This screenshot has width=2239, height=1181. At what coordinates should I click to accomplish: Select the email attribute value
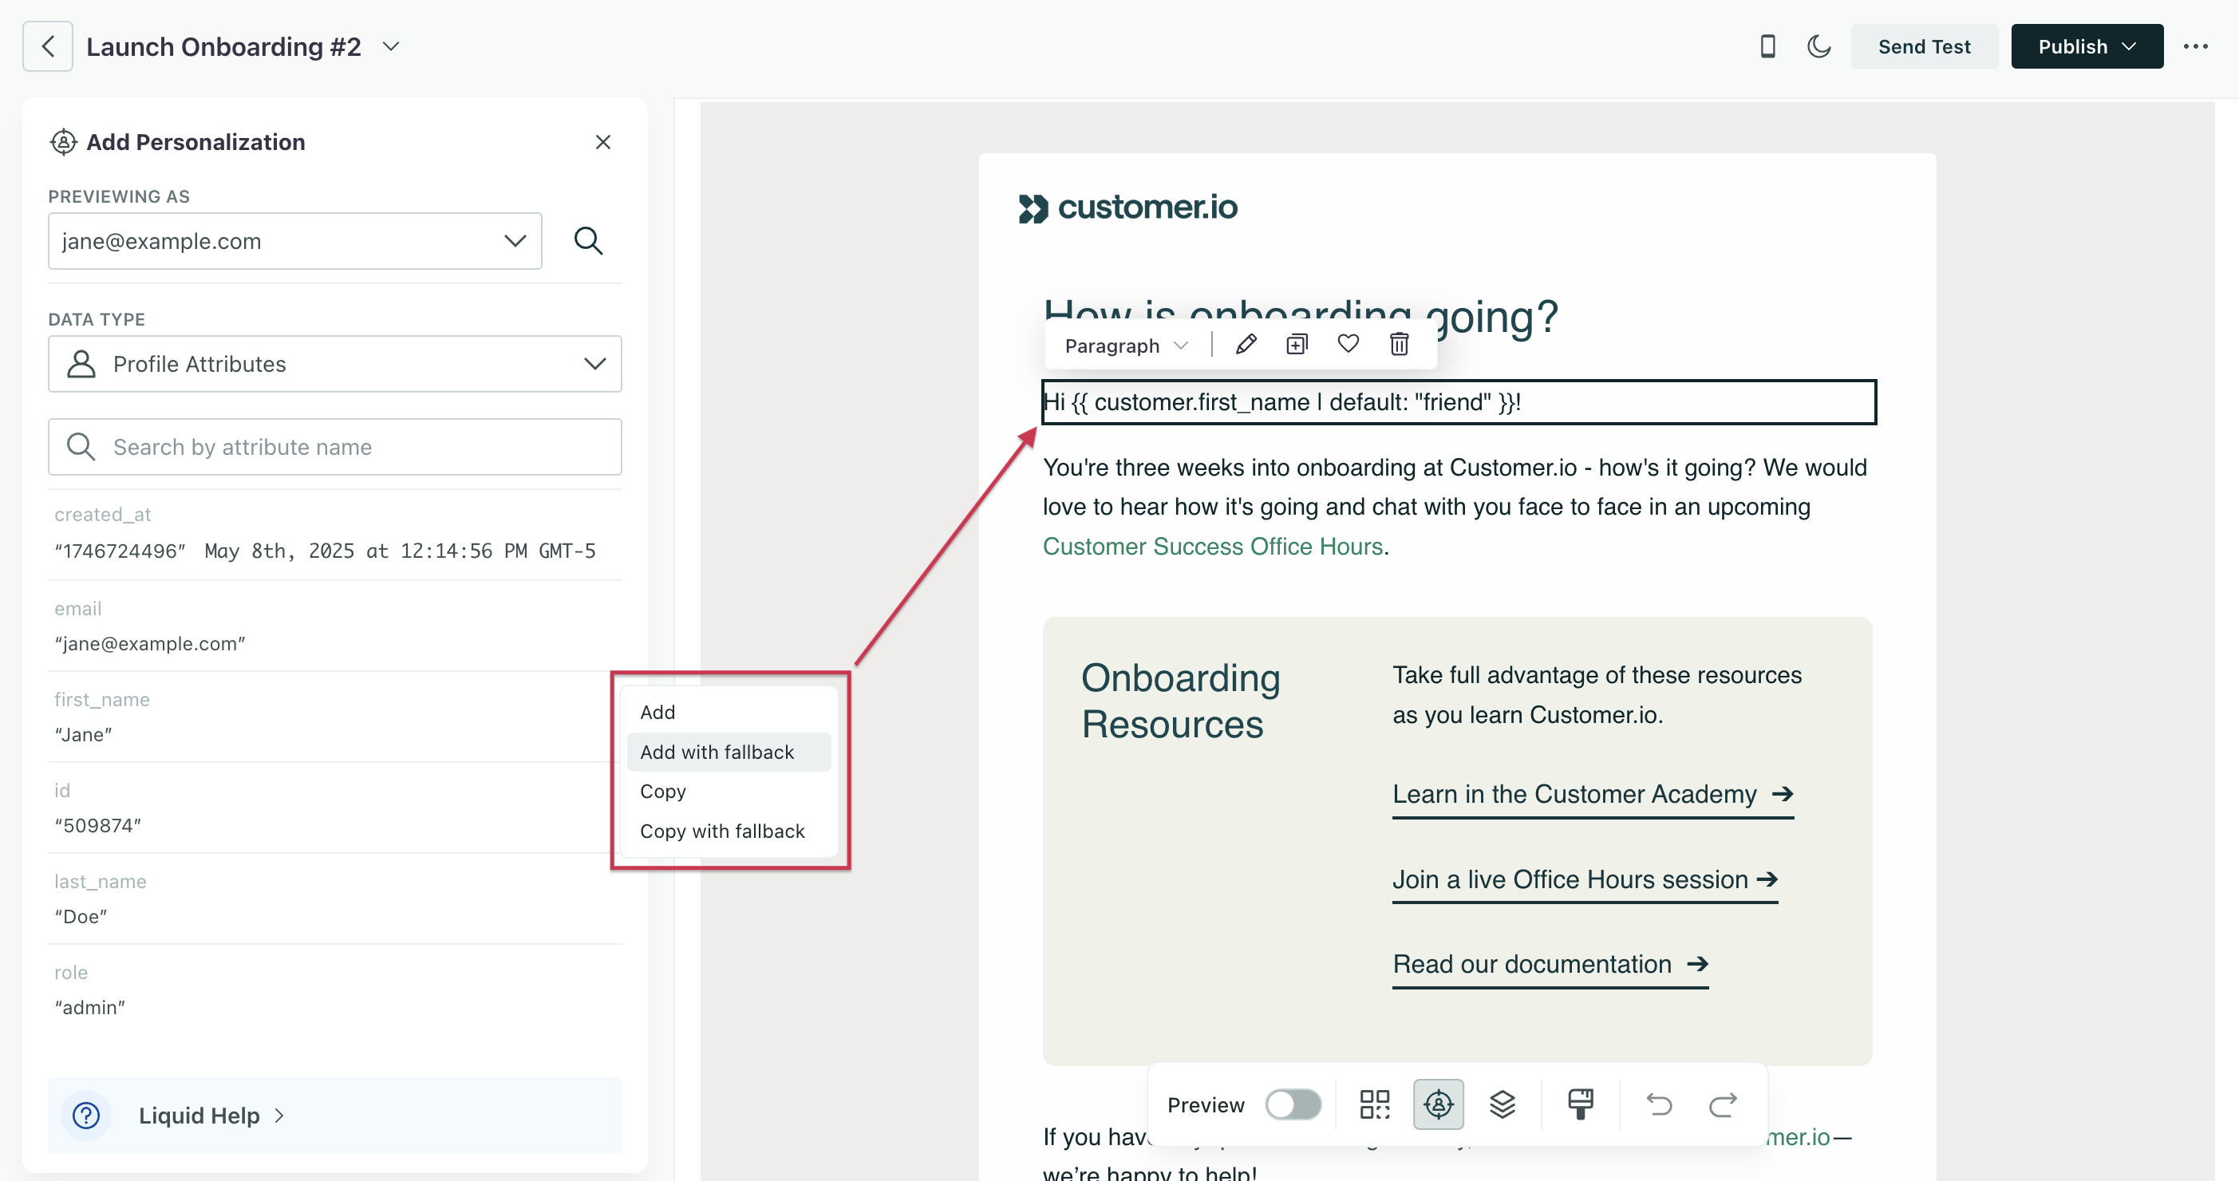tap(149, 643)
